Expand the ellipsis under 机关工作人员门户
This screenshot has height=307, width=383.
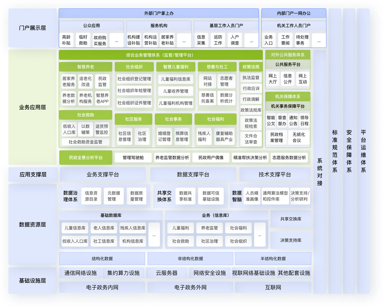319,40
